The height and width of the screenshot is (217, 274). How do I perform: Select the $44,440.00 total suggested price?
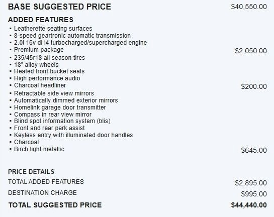249,205
